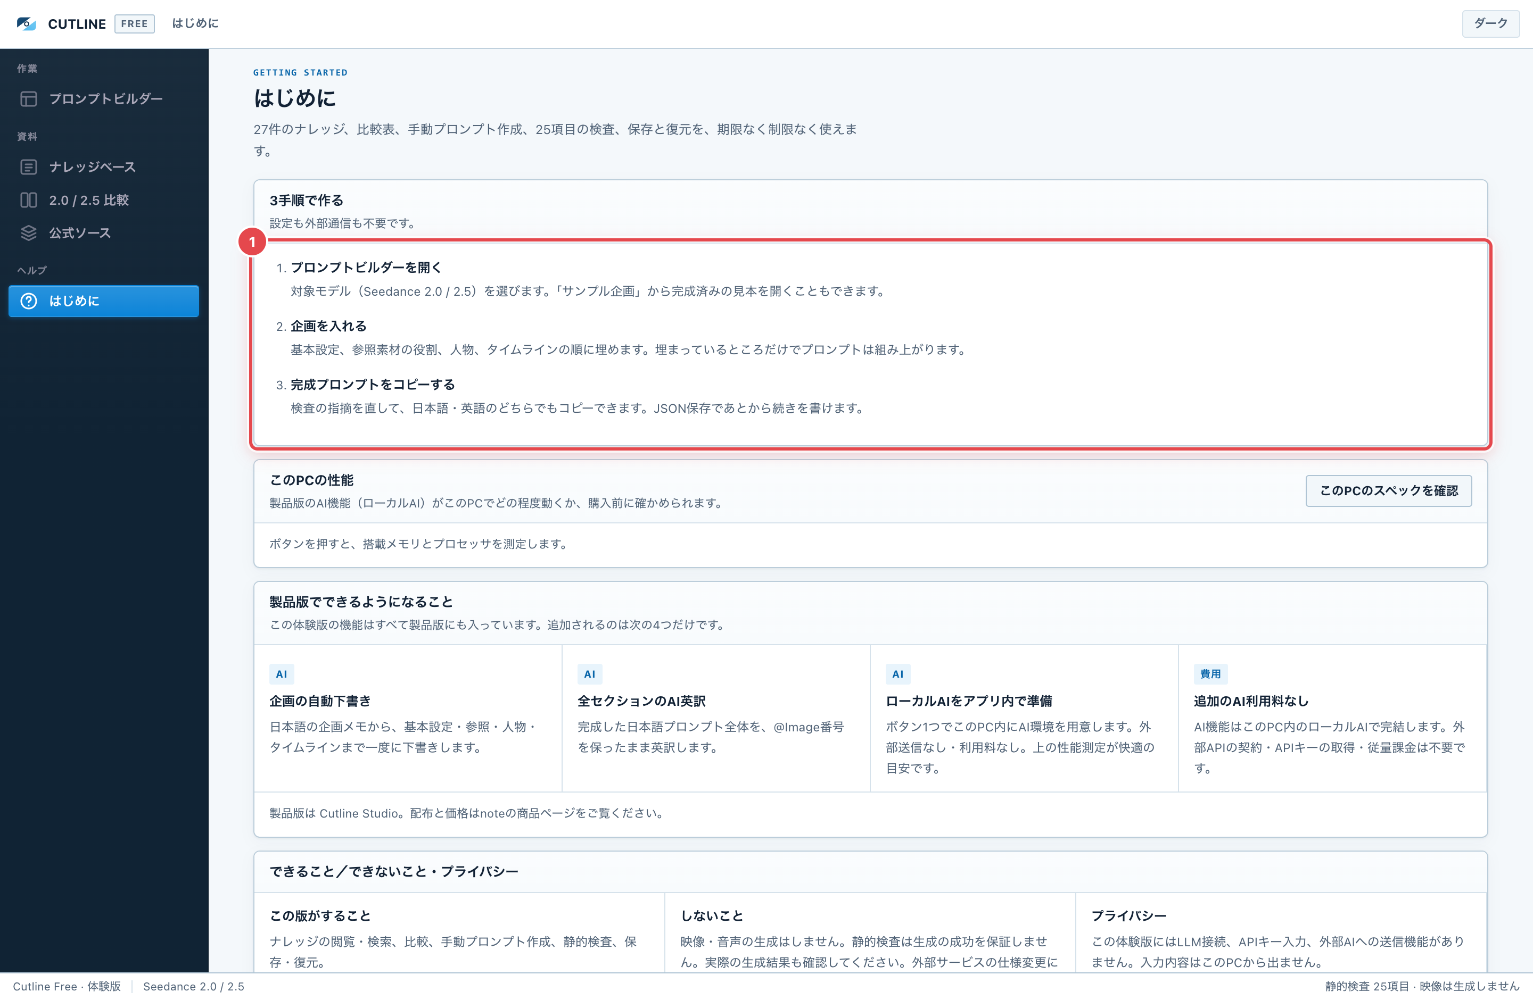Toggle dark mode with ダーク button
1533x1000 pixels.
pyautogui.click(x=1490, y=24)
